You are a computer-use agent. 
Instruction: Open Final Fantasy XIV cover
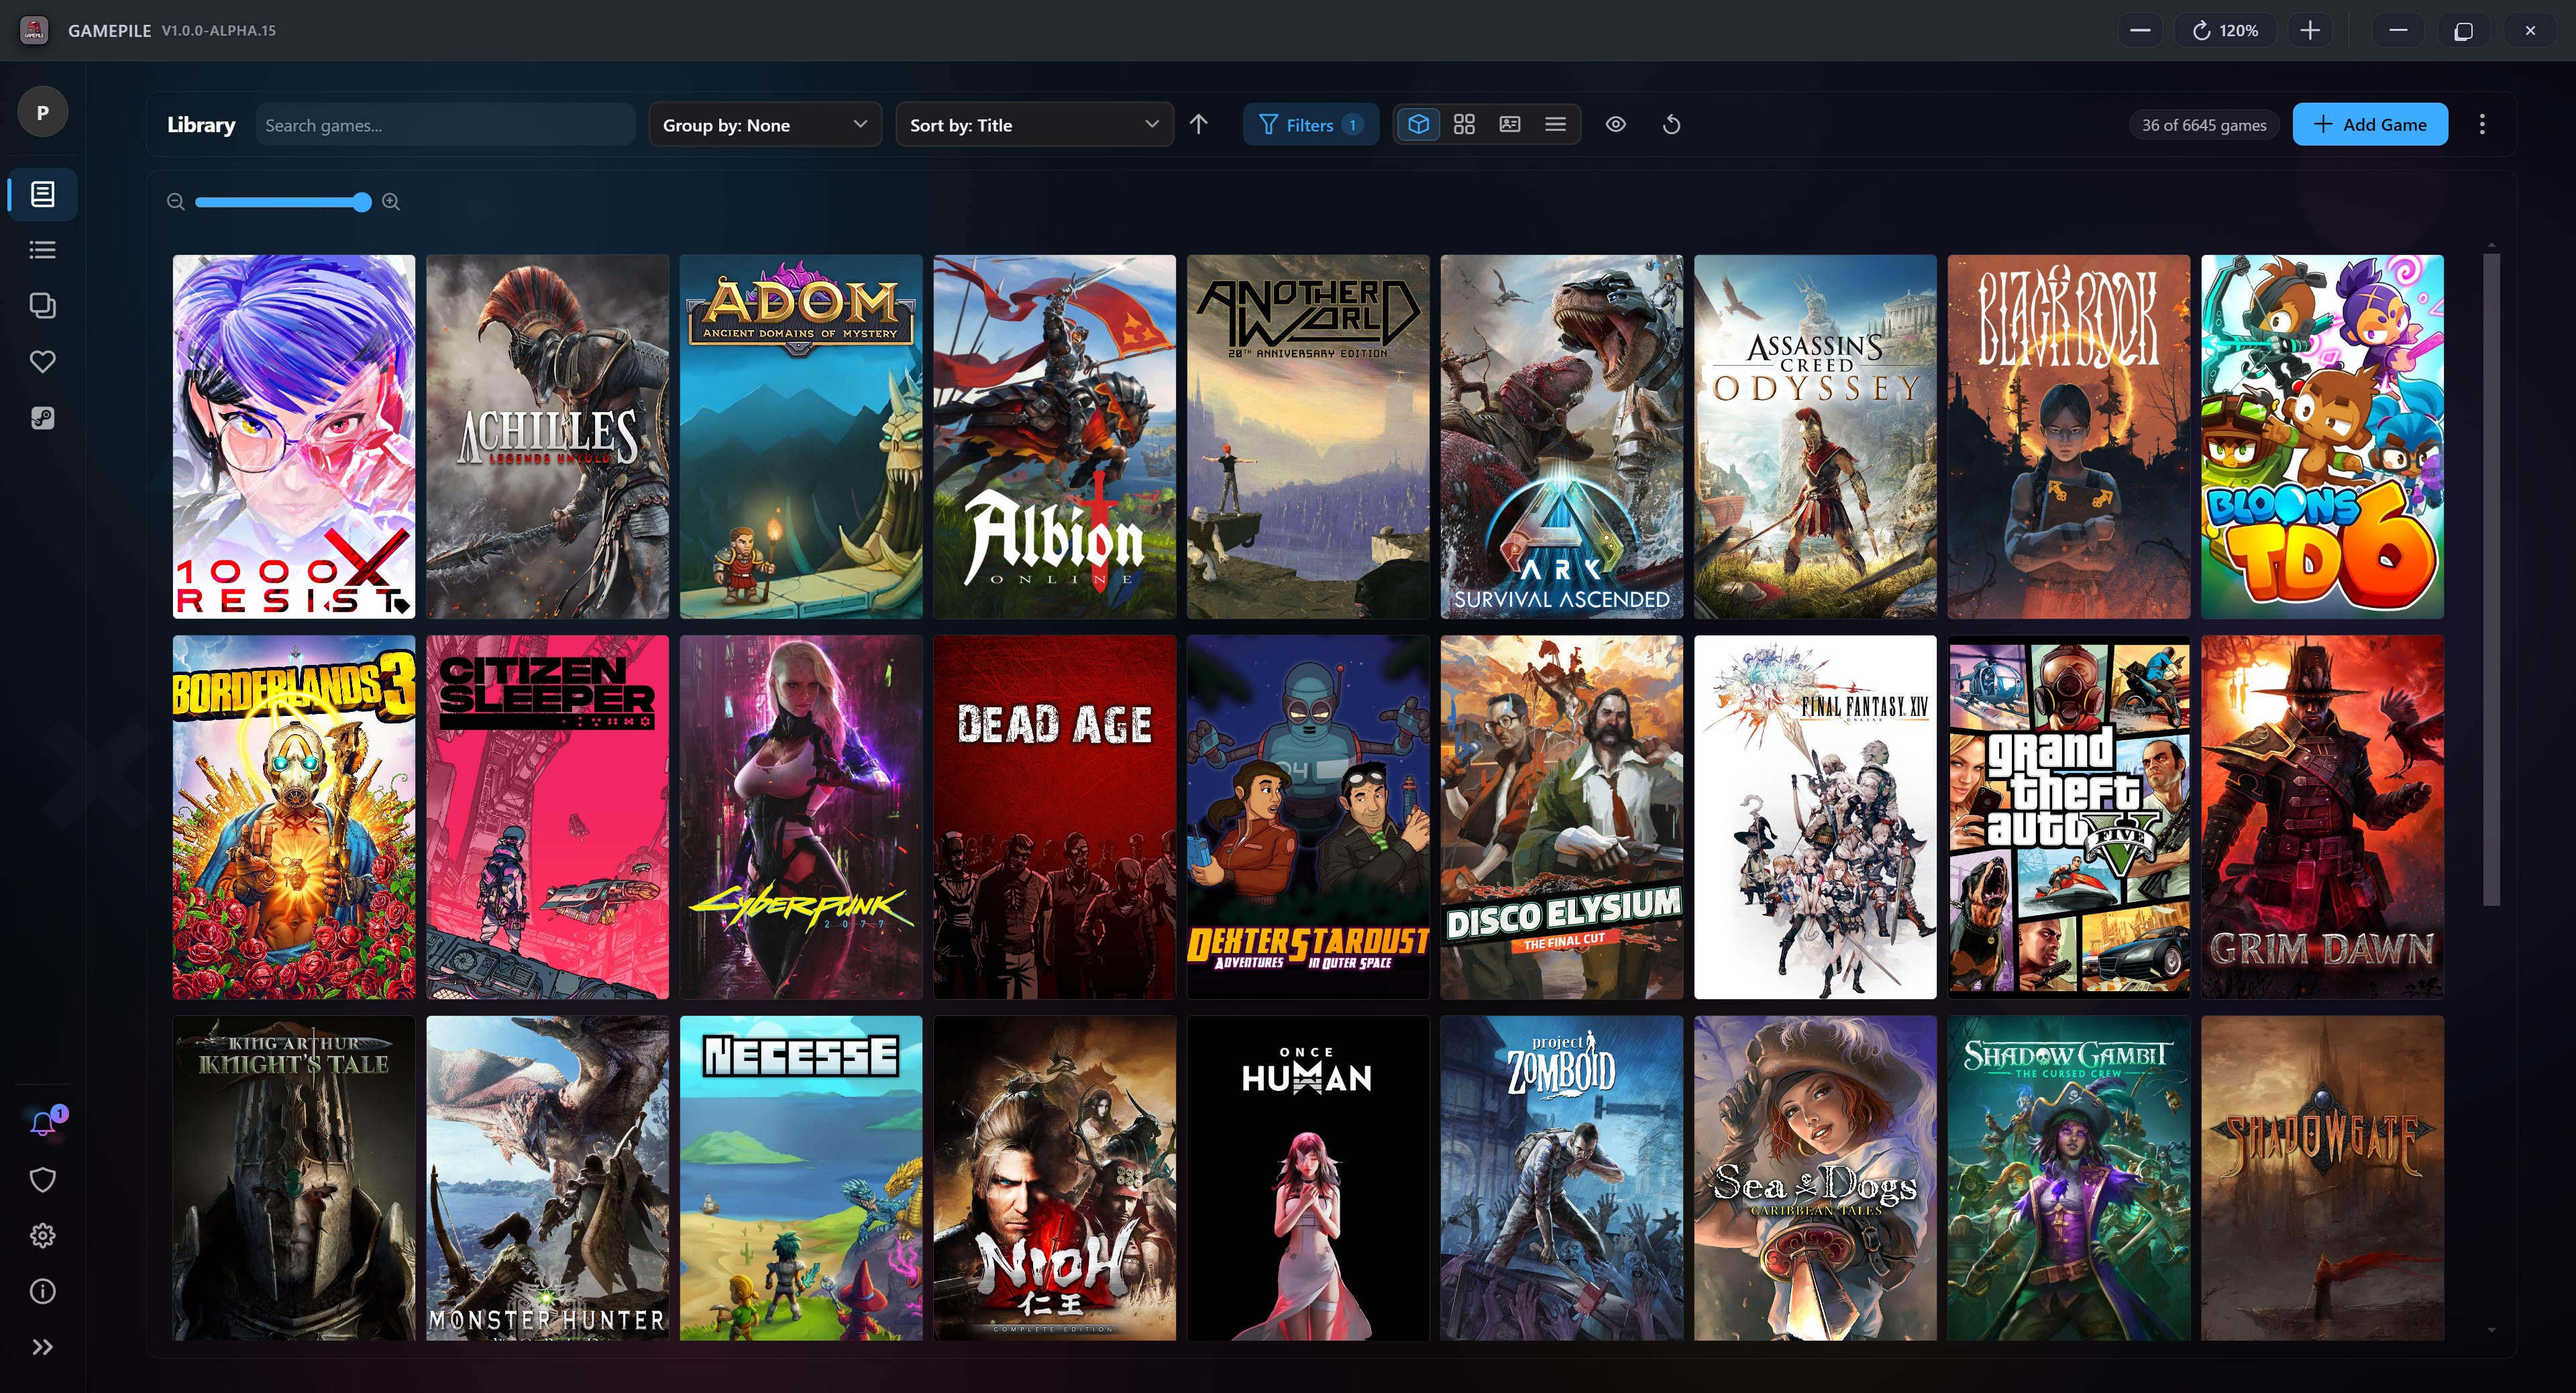(1815, 817)
